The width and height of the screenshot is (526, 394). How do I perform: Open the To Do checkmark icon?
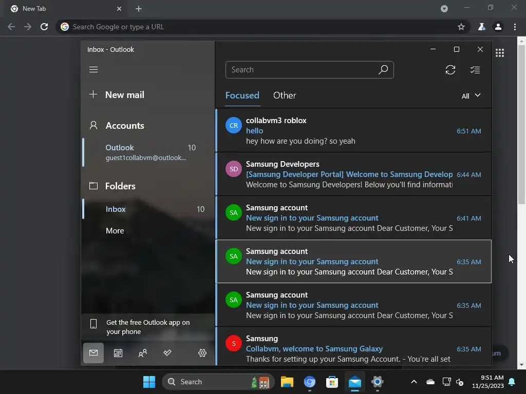pos(167,352)
